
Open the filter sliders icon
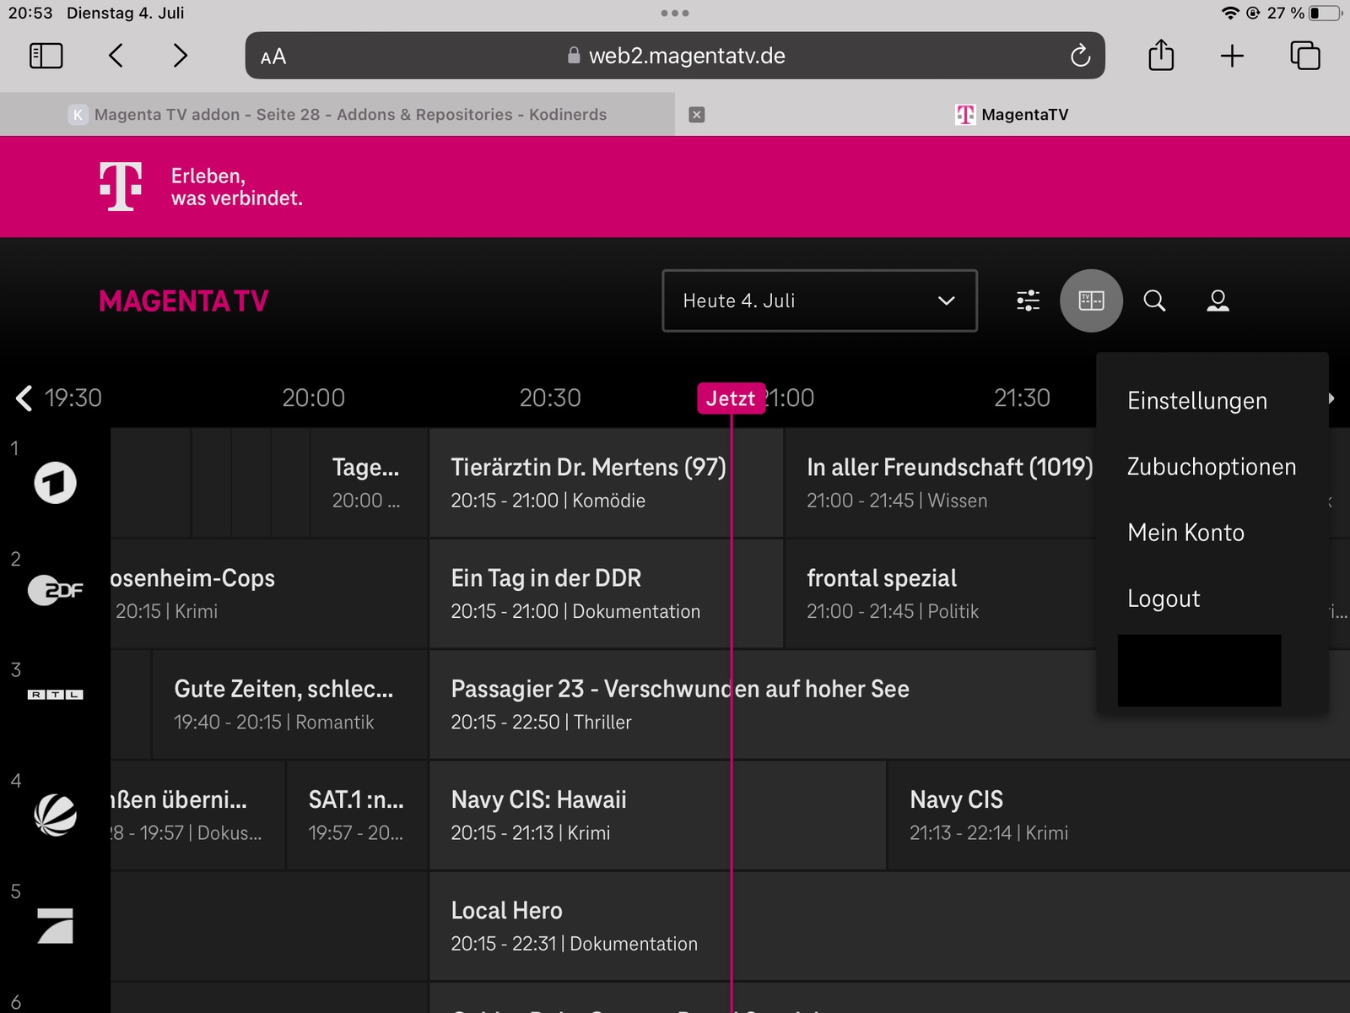[x=1028, y=301]
